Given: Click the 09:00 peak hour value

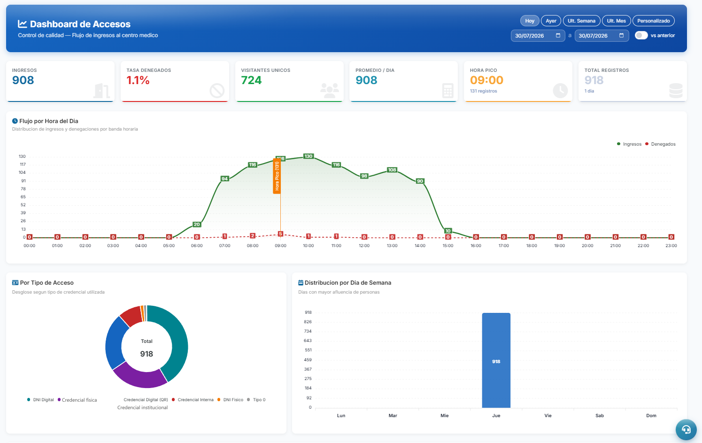Looking at the screenshot, I should [486, 80].
